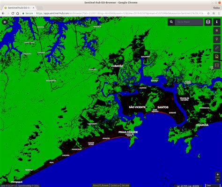Viewport: 222px width, 187px height.
Task: Click the Vicente de Carvalho map label
Action: (x=185, y=99)
